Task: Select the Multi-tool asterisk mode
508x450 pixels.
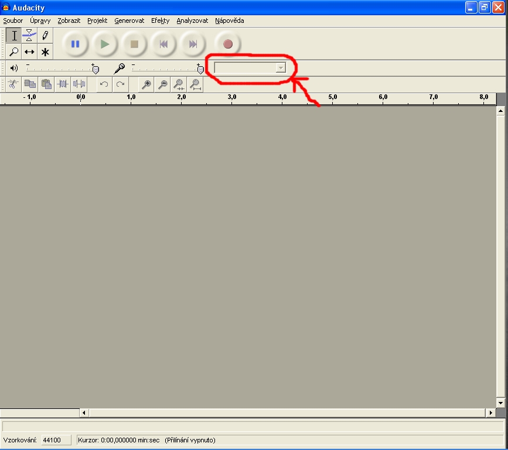Action: point(45,52)
